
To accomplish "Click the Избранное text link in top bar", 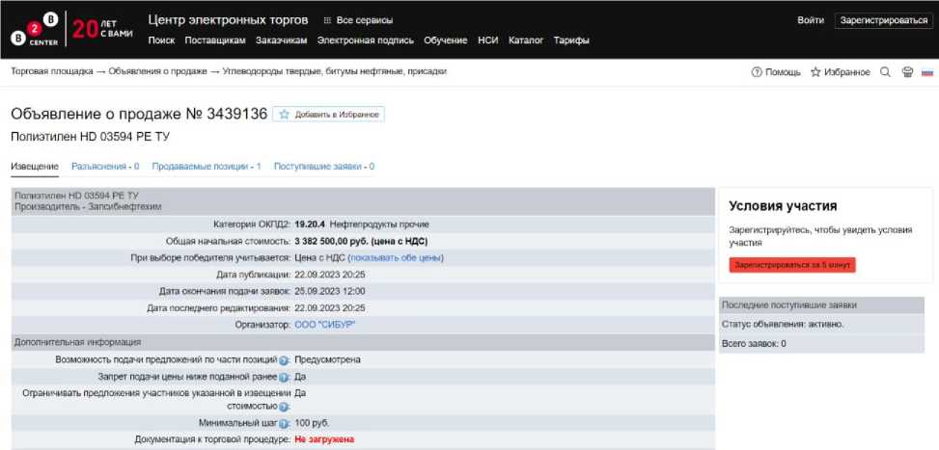I will (846, 72).
